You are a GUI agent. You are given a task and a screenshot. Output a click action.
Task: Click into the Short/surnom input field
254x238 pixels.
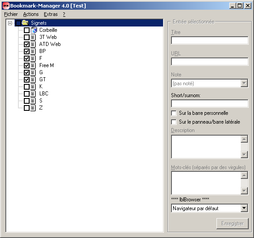(210, 103)
